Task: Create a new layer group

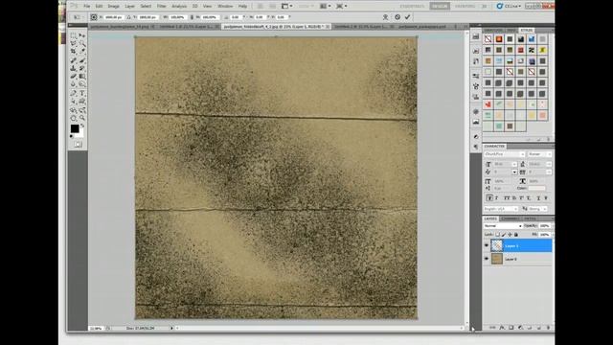Action: click(x=530, y=328)
